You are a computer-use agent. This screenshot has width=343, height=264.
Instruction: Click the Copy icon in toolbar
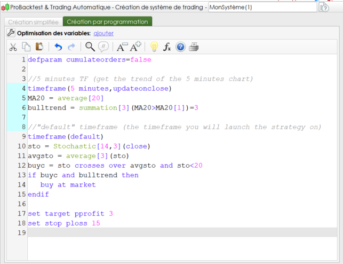pyautogui.click(x=26, y=47)
